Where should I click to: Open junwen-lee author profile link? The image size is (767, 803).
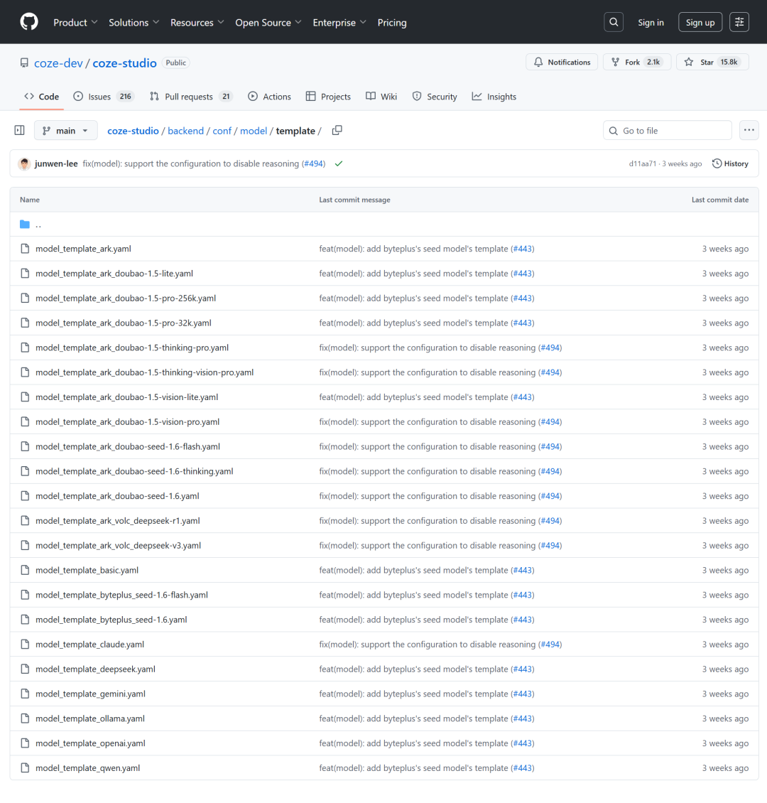coord(56,164)
